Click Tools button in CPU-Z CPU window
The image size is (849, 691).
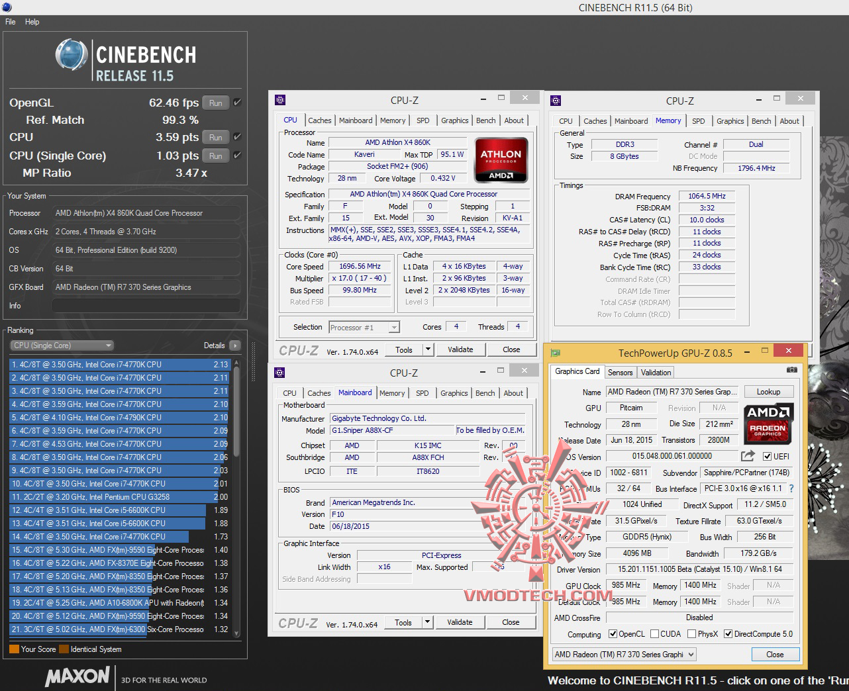(404, 349)
